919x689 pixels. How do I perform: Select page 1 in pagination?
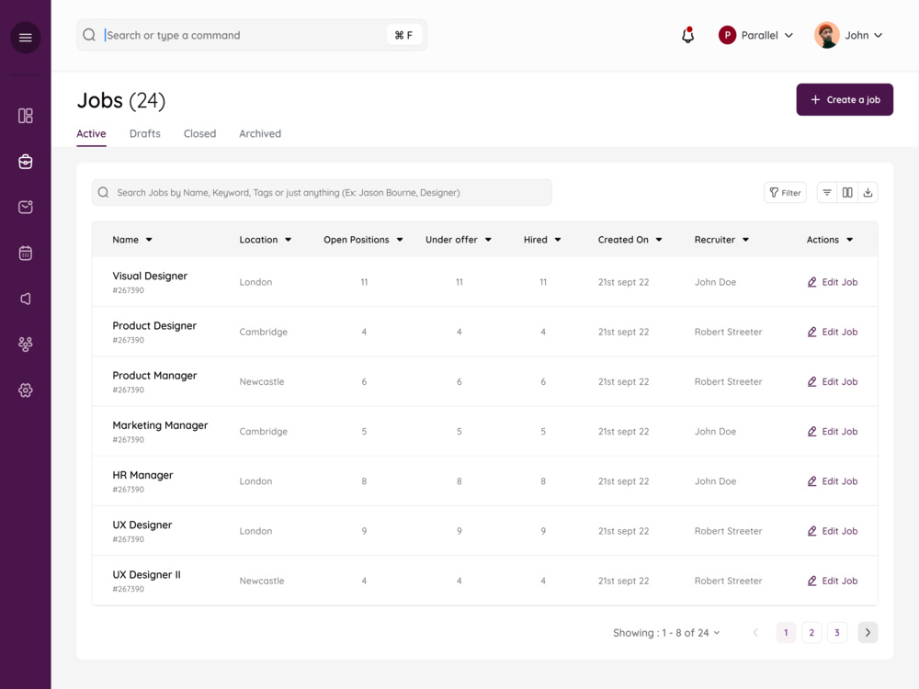(786, 632)
